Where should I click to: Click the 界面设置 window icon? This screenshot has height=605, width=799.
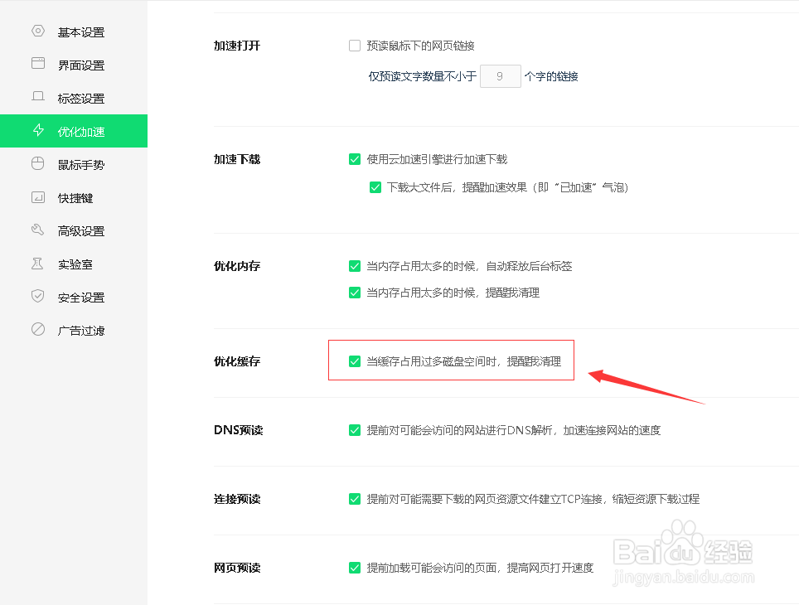point(38,63)
